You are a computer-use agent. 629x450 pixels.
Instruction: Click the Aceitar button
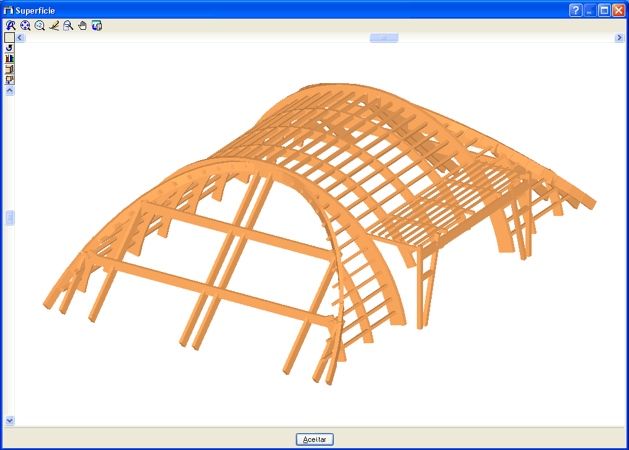pos(314,439)
